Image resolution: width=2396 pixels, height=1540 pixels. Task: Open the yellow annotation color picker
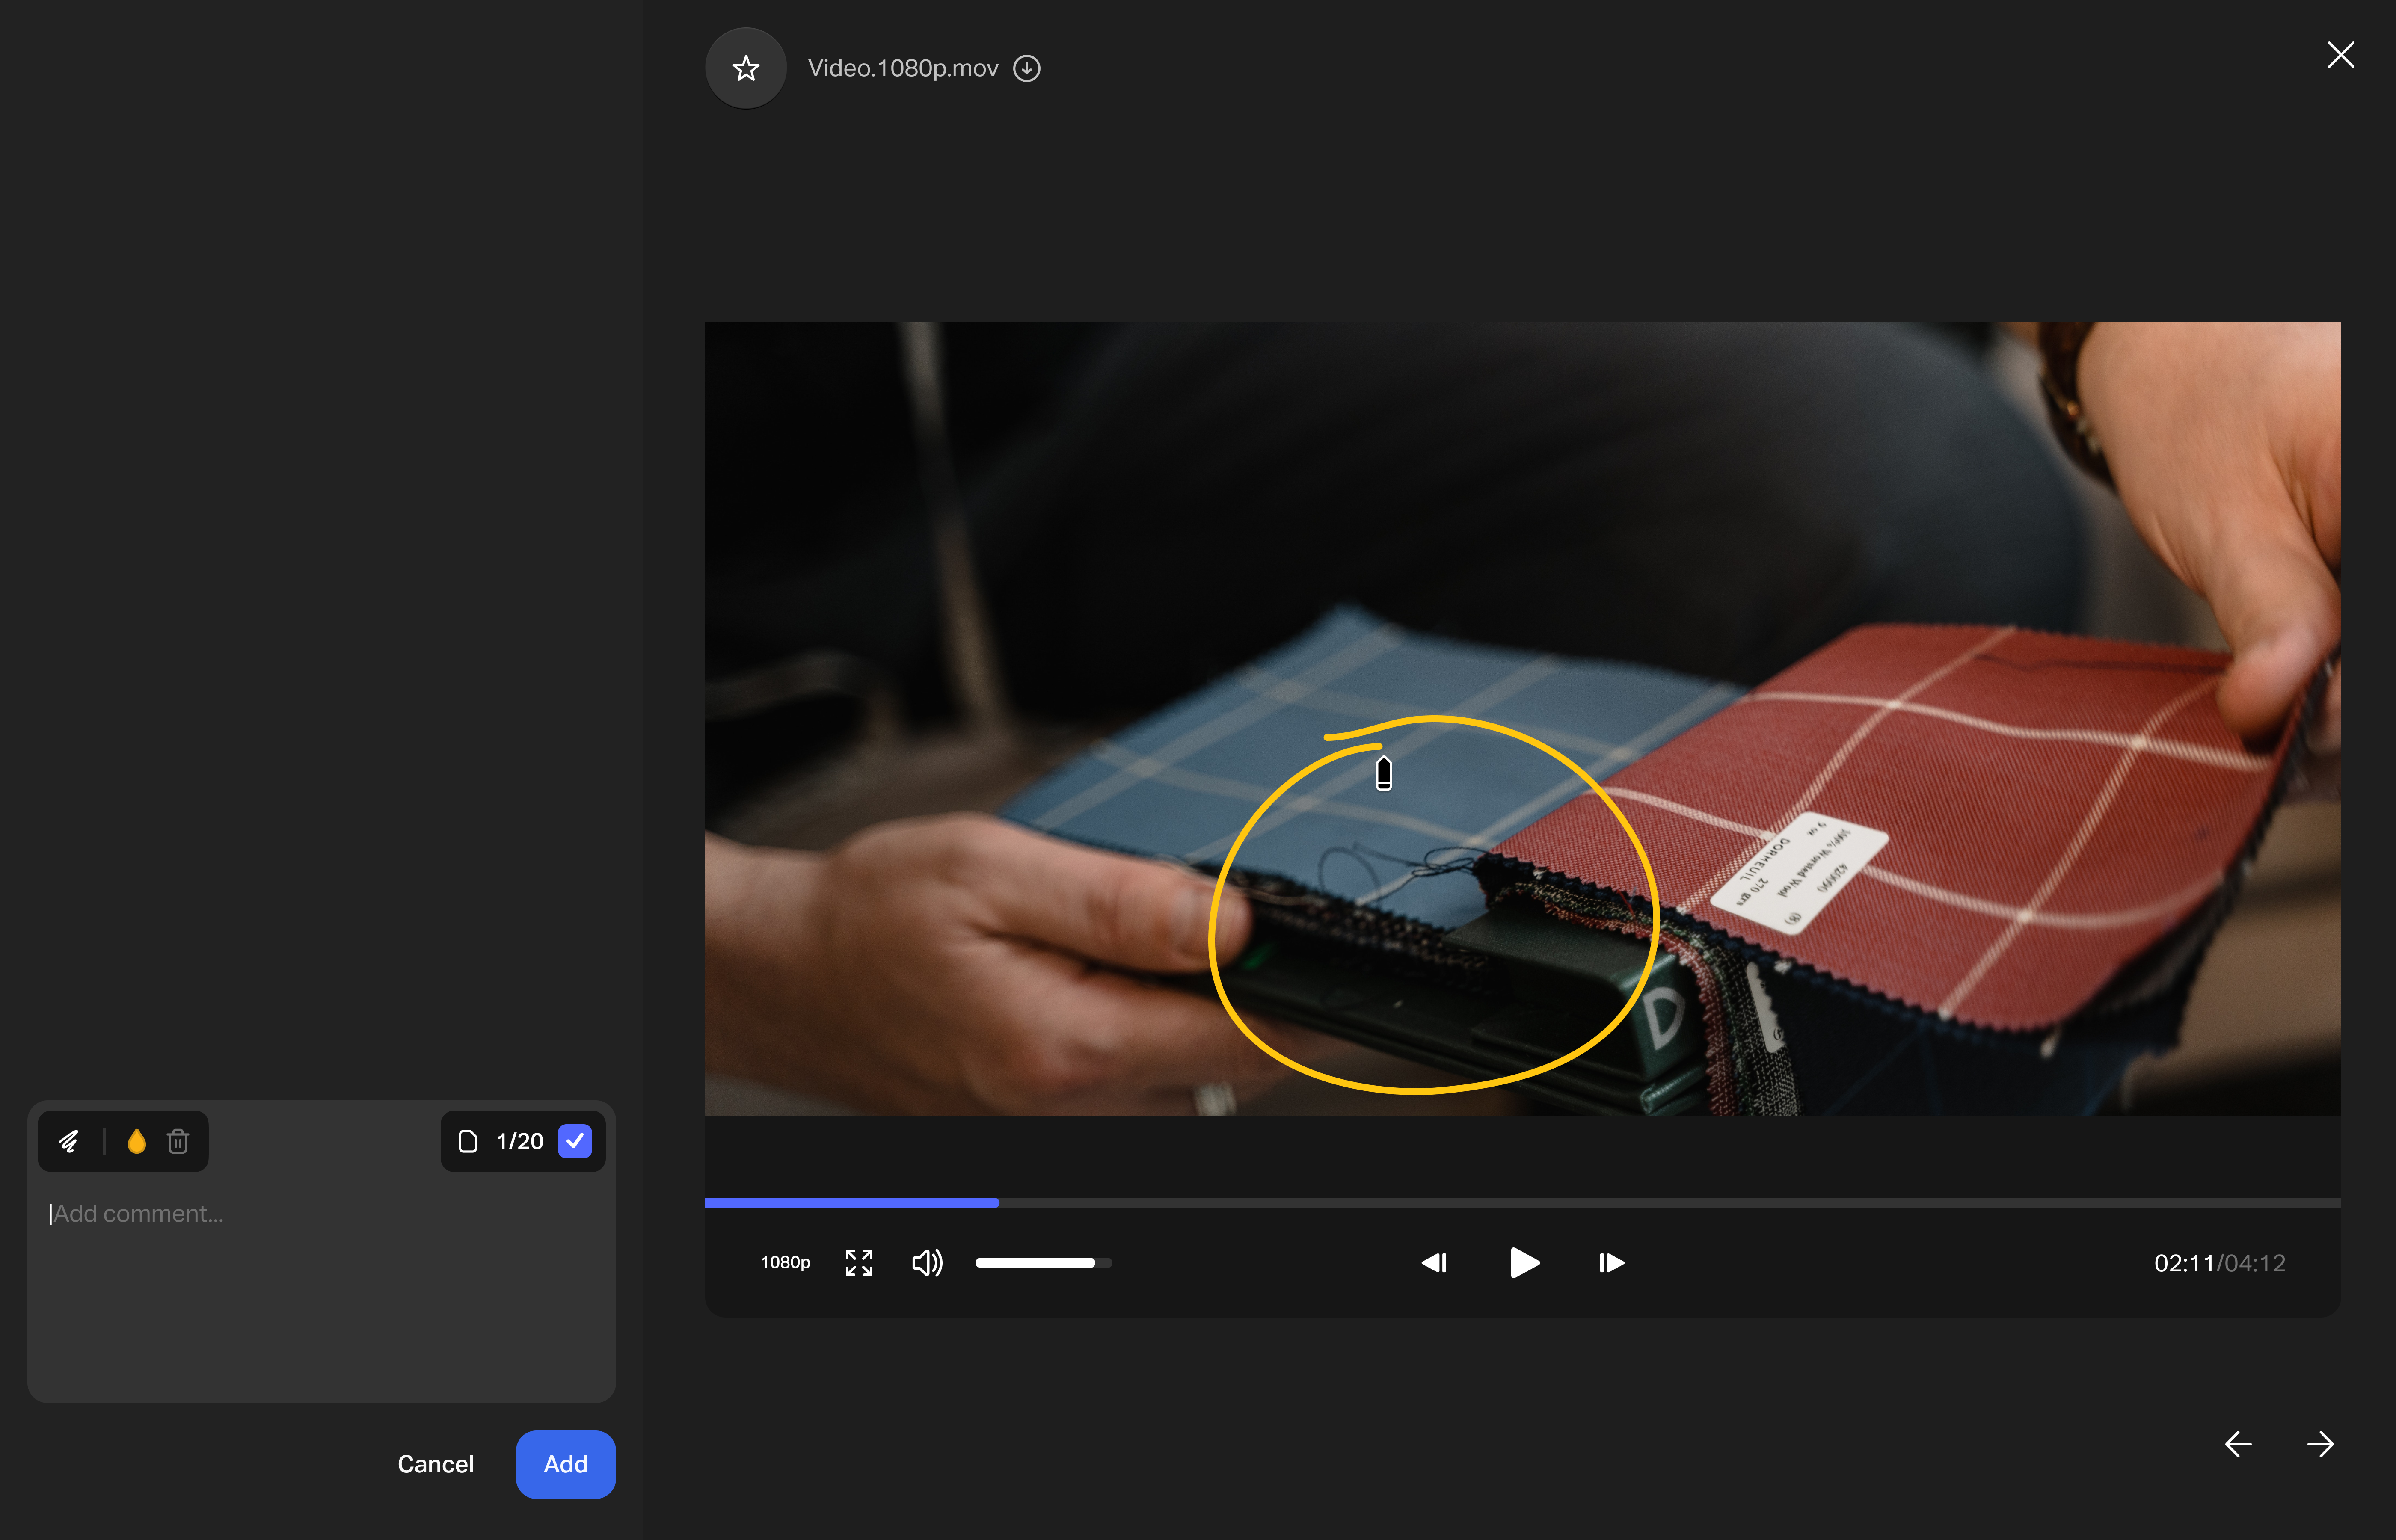(x=137, y=1141)
